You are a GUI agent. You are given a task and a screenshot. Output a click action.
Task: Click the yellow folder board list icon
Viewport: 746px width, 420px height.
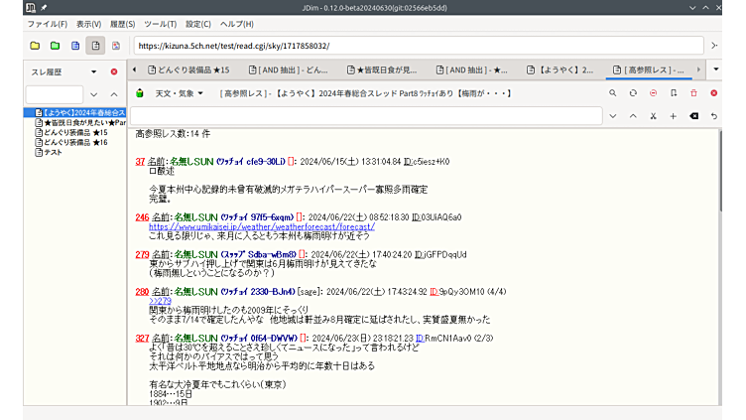pyautogui.click(x=35, y=46)
